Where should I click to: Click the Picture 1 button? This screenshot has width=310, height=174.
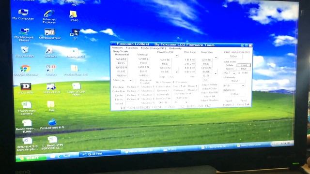pos(133,87)
